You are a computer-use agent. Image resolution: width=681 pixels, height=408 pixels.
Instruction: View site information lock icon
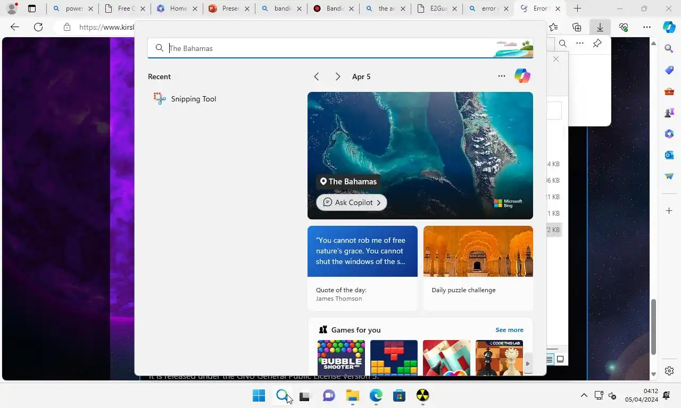click(67, 27)
